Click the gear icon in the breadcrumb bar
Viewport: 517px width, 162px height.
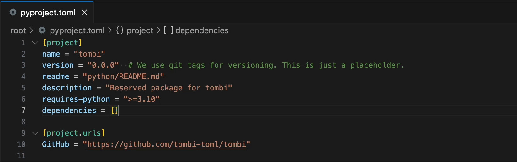pyautogui.click(x=42, y=30)
